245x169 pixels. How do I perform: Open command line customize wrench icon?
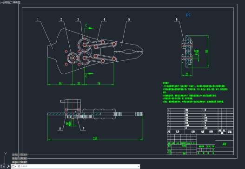point(8,167)
